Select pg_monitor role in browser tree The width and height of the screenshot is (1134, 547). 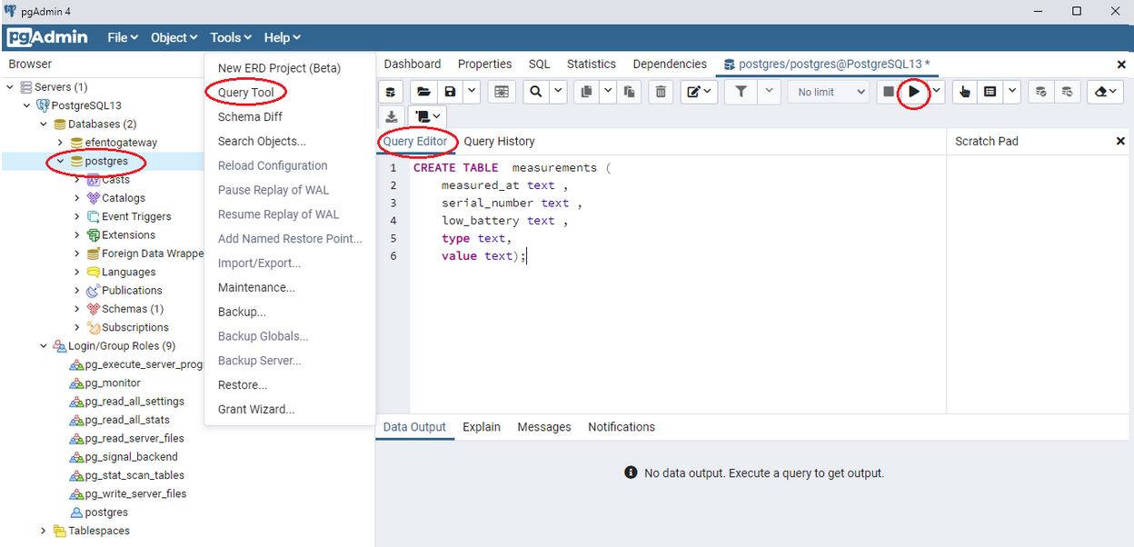coord(113,383)
